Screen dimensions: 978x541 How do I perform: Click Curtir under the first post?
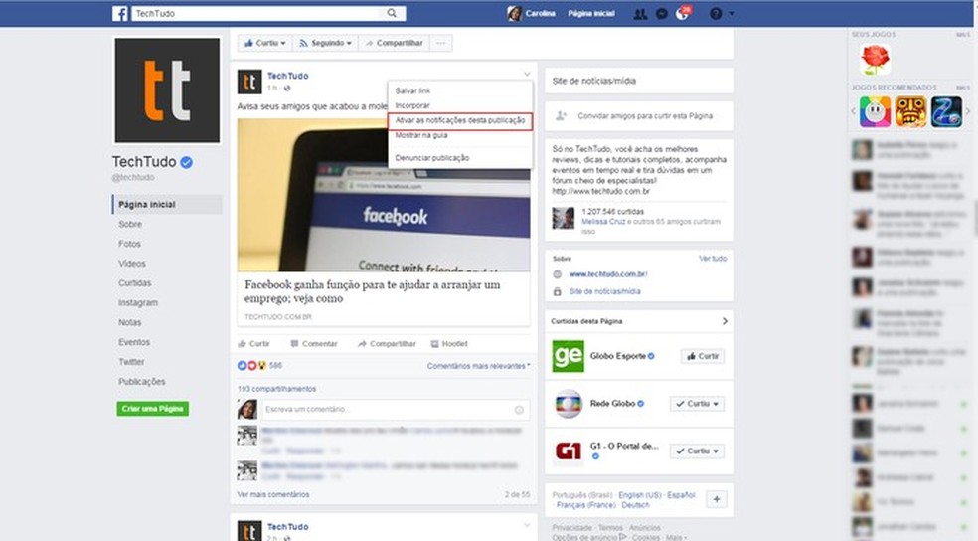(253, 344)
